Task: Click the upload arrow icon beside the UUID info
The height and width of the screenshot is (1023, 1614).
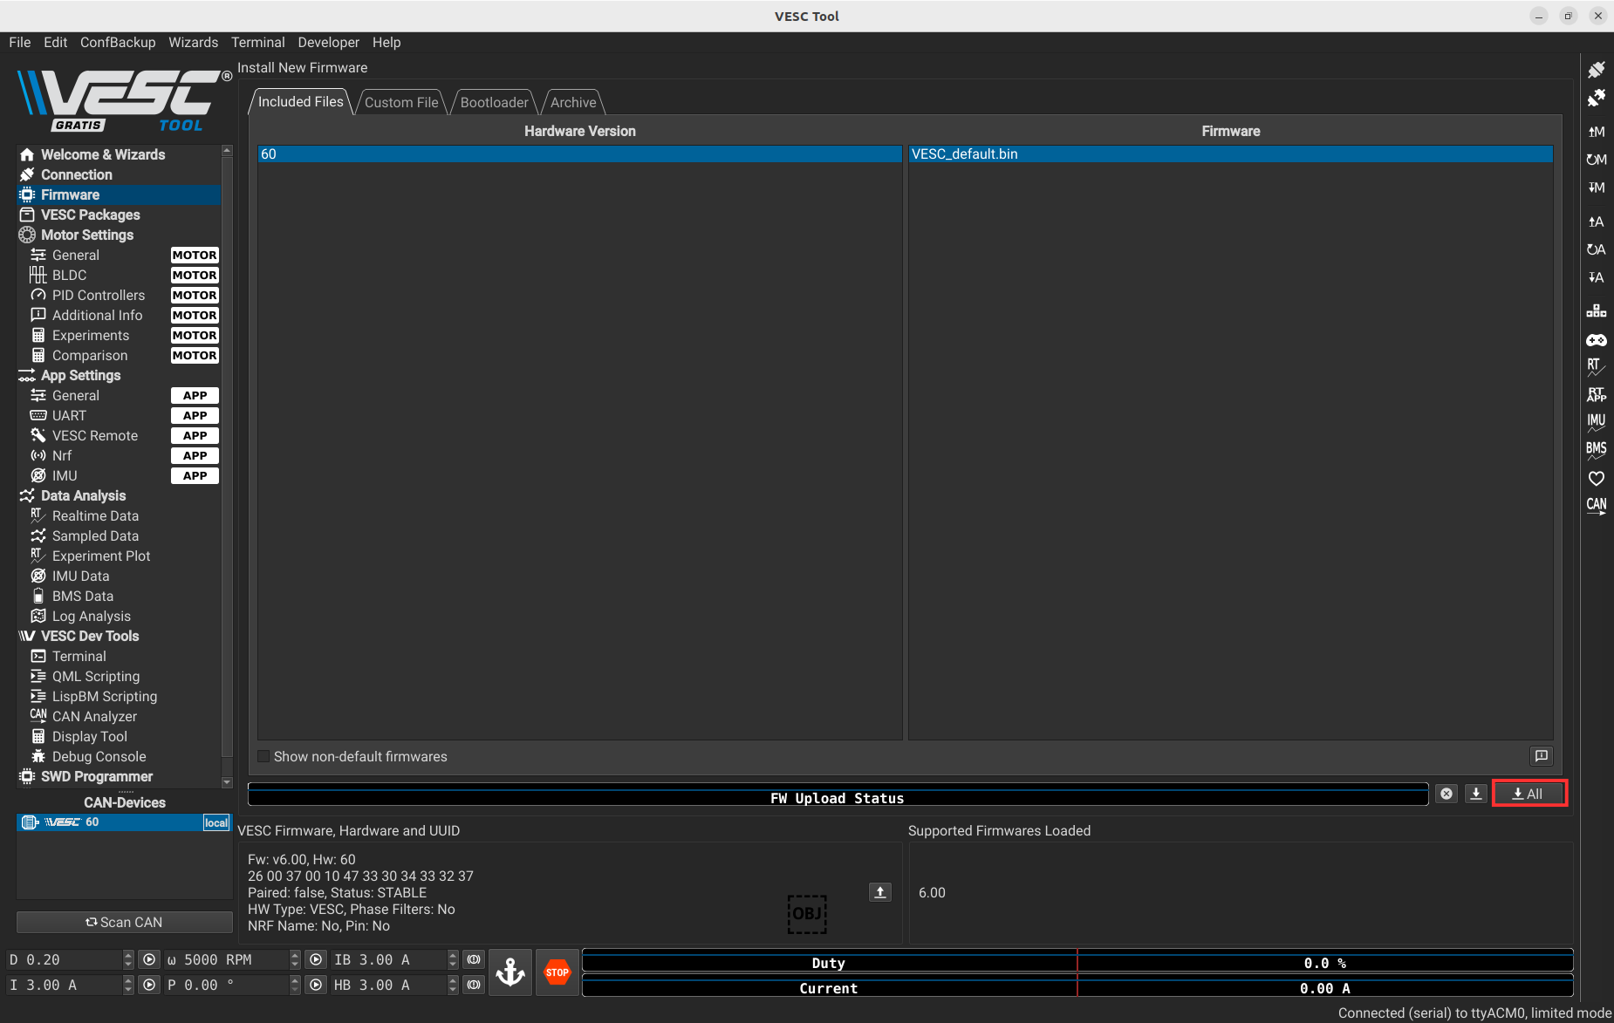Action: (x=880, y=891)
